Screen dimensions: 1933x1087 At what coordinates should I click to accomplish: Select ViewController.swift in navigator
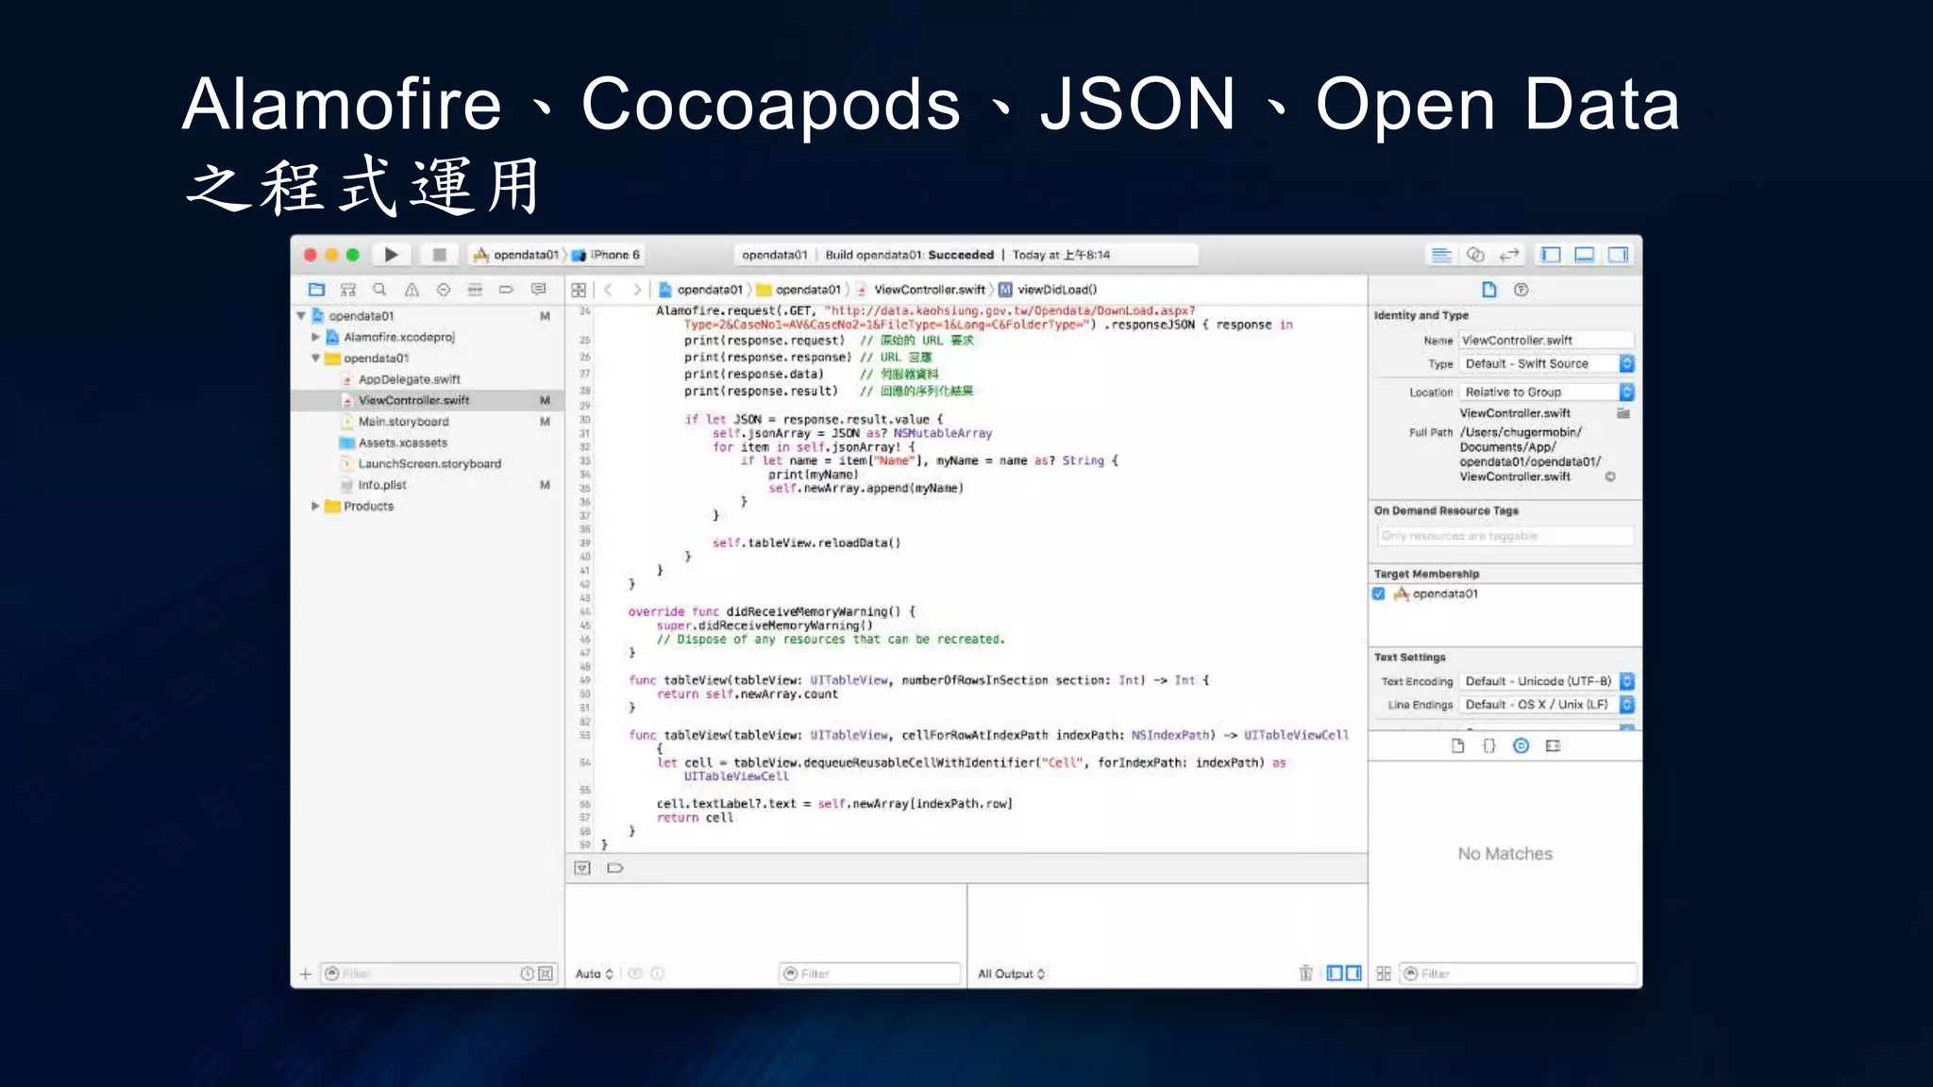[413, 400]
